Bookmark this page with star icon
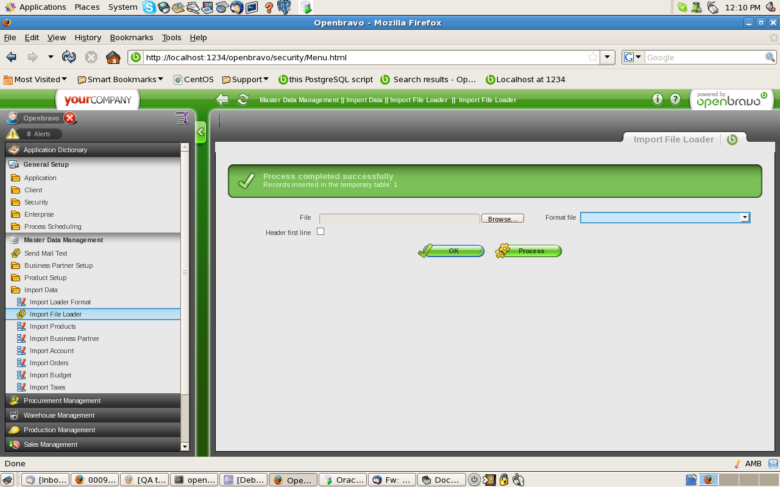The height and width of the screenshot is (487, 780). pyautogui.click(x=592, y=57)
